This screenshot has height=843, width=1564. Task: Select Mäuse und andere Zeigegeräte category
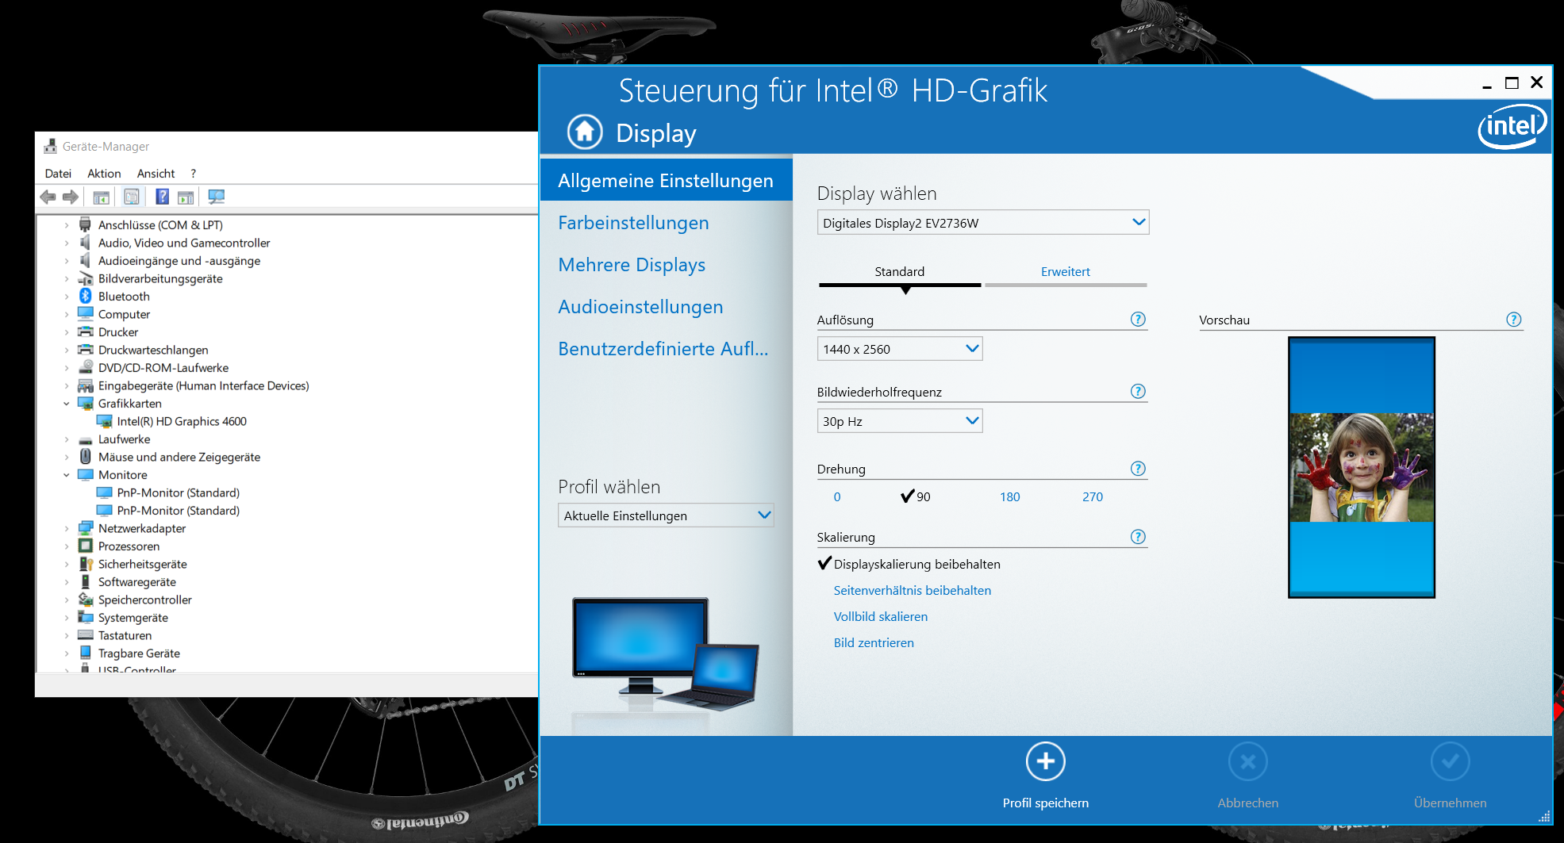click(179, 457)
